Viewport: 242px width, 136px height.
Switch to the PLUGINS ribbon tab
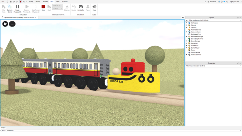click(x=65, y=2)
